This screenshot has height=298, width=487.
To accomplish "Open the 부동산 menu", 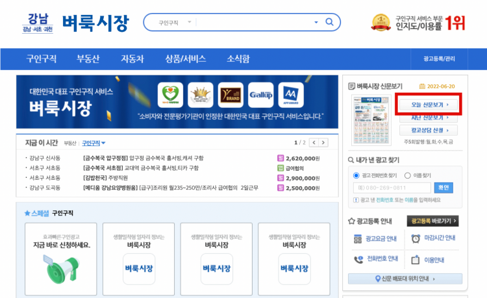I will 88,58.
